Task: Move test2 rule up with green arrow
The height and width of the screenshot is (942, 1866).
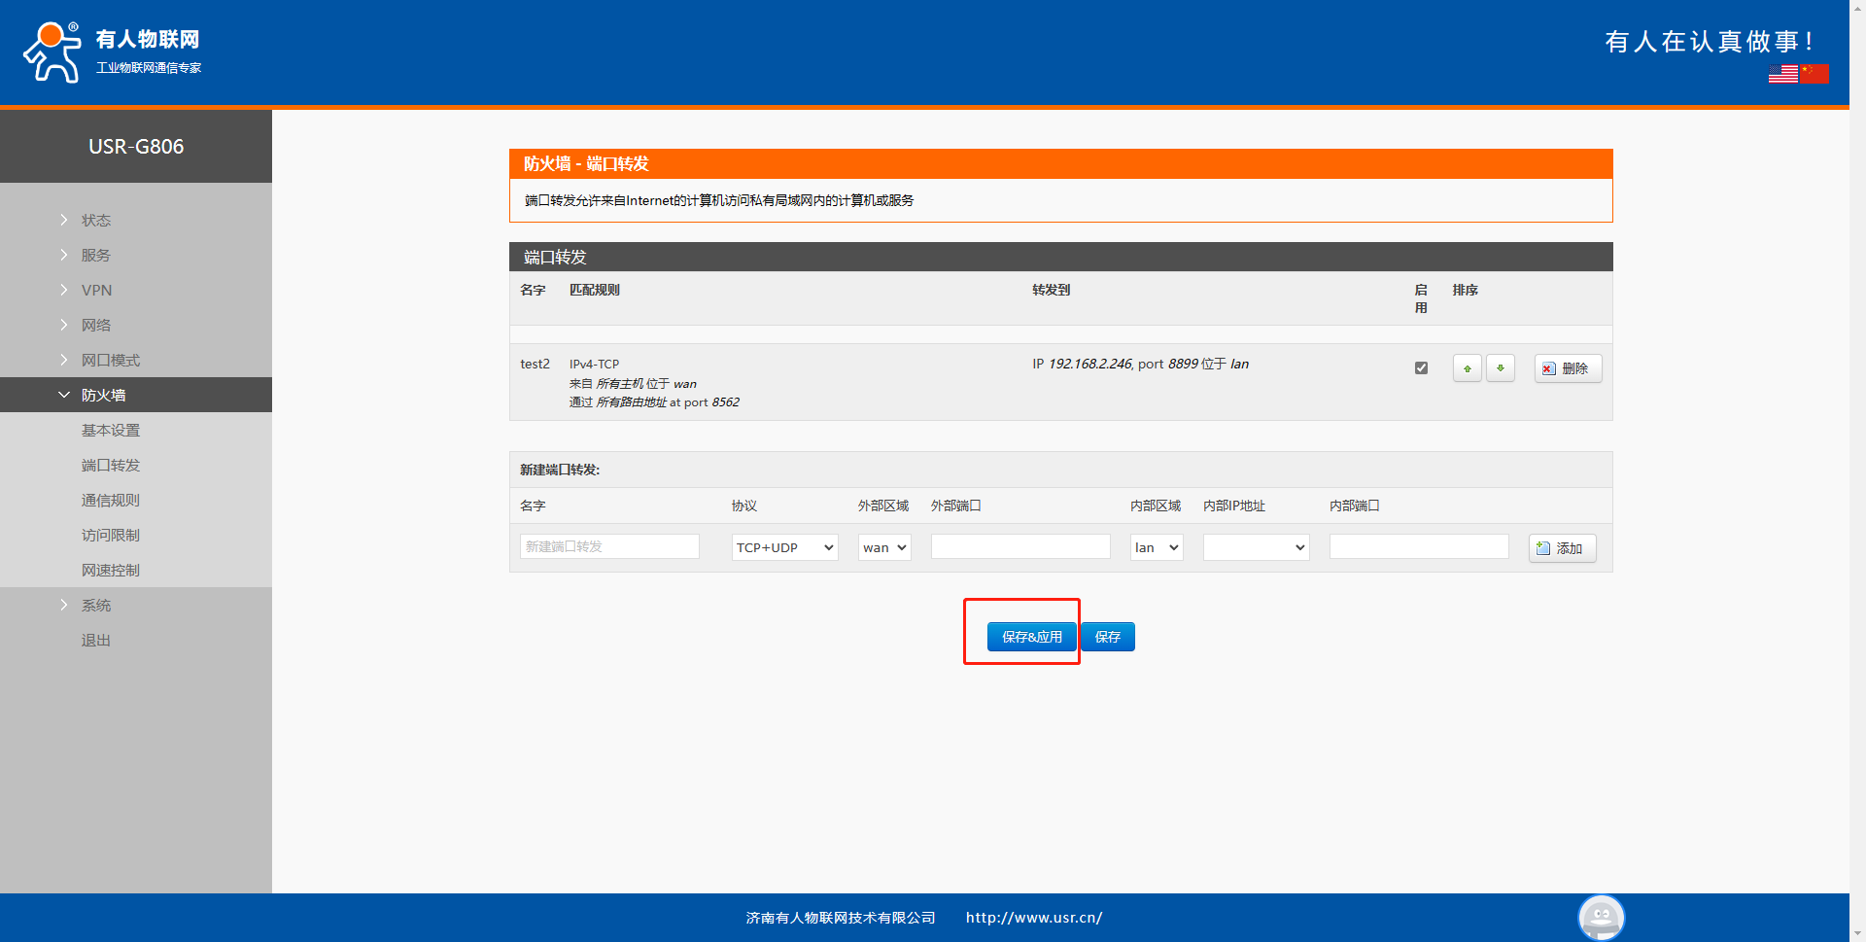Action: tap(1467, 368)
